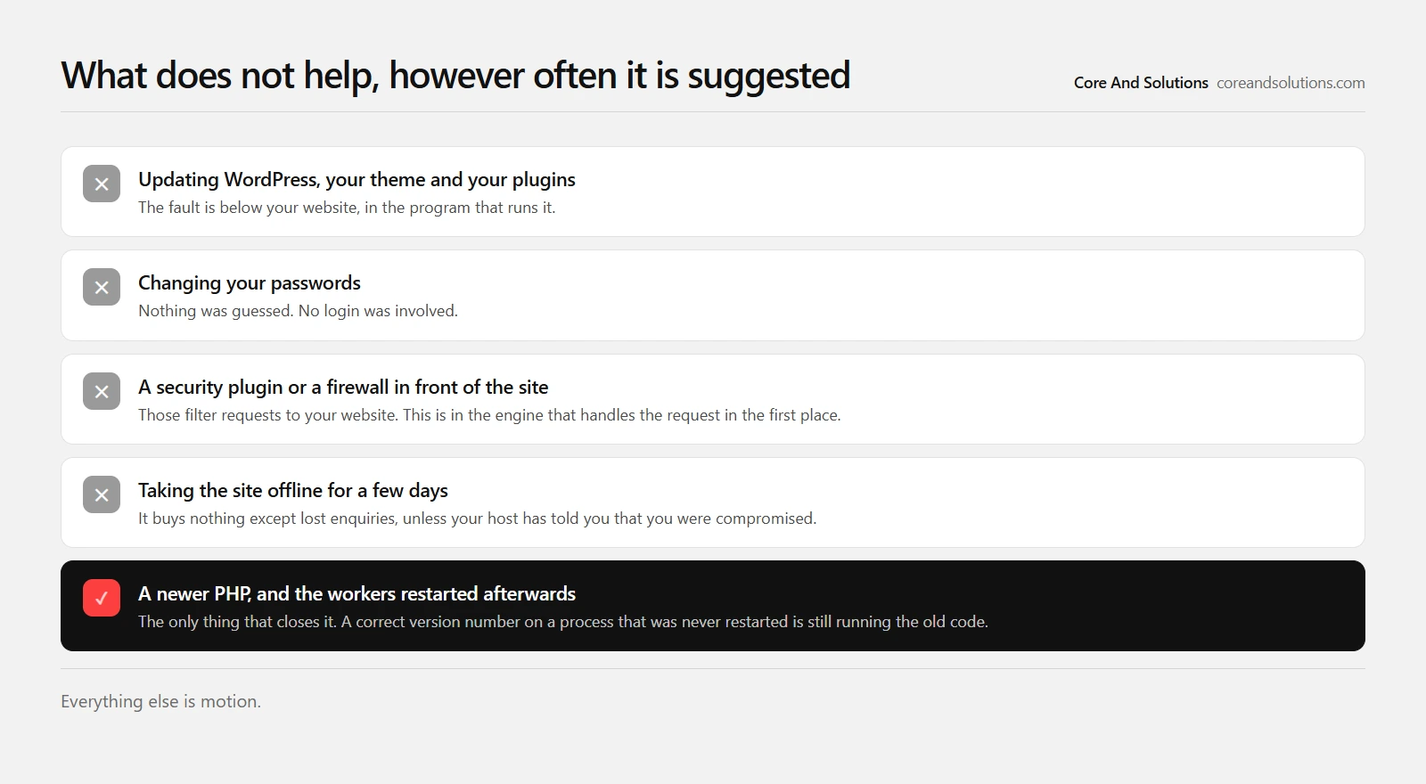
Task: Select the heading 'Updating WordPress, your theme and your plugins'
Action: (x=356, y=180)
